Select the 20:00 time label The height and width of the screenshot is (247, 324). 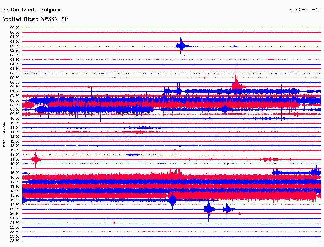pyautogui.click(x=15, y=209)
